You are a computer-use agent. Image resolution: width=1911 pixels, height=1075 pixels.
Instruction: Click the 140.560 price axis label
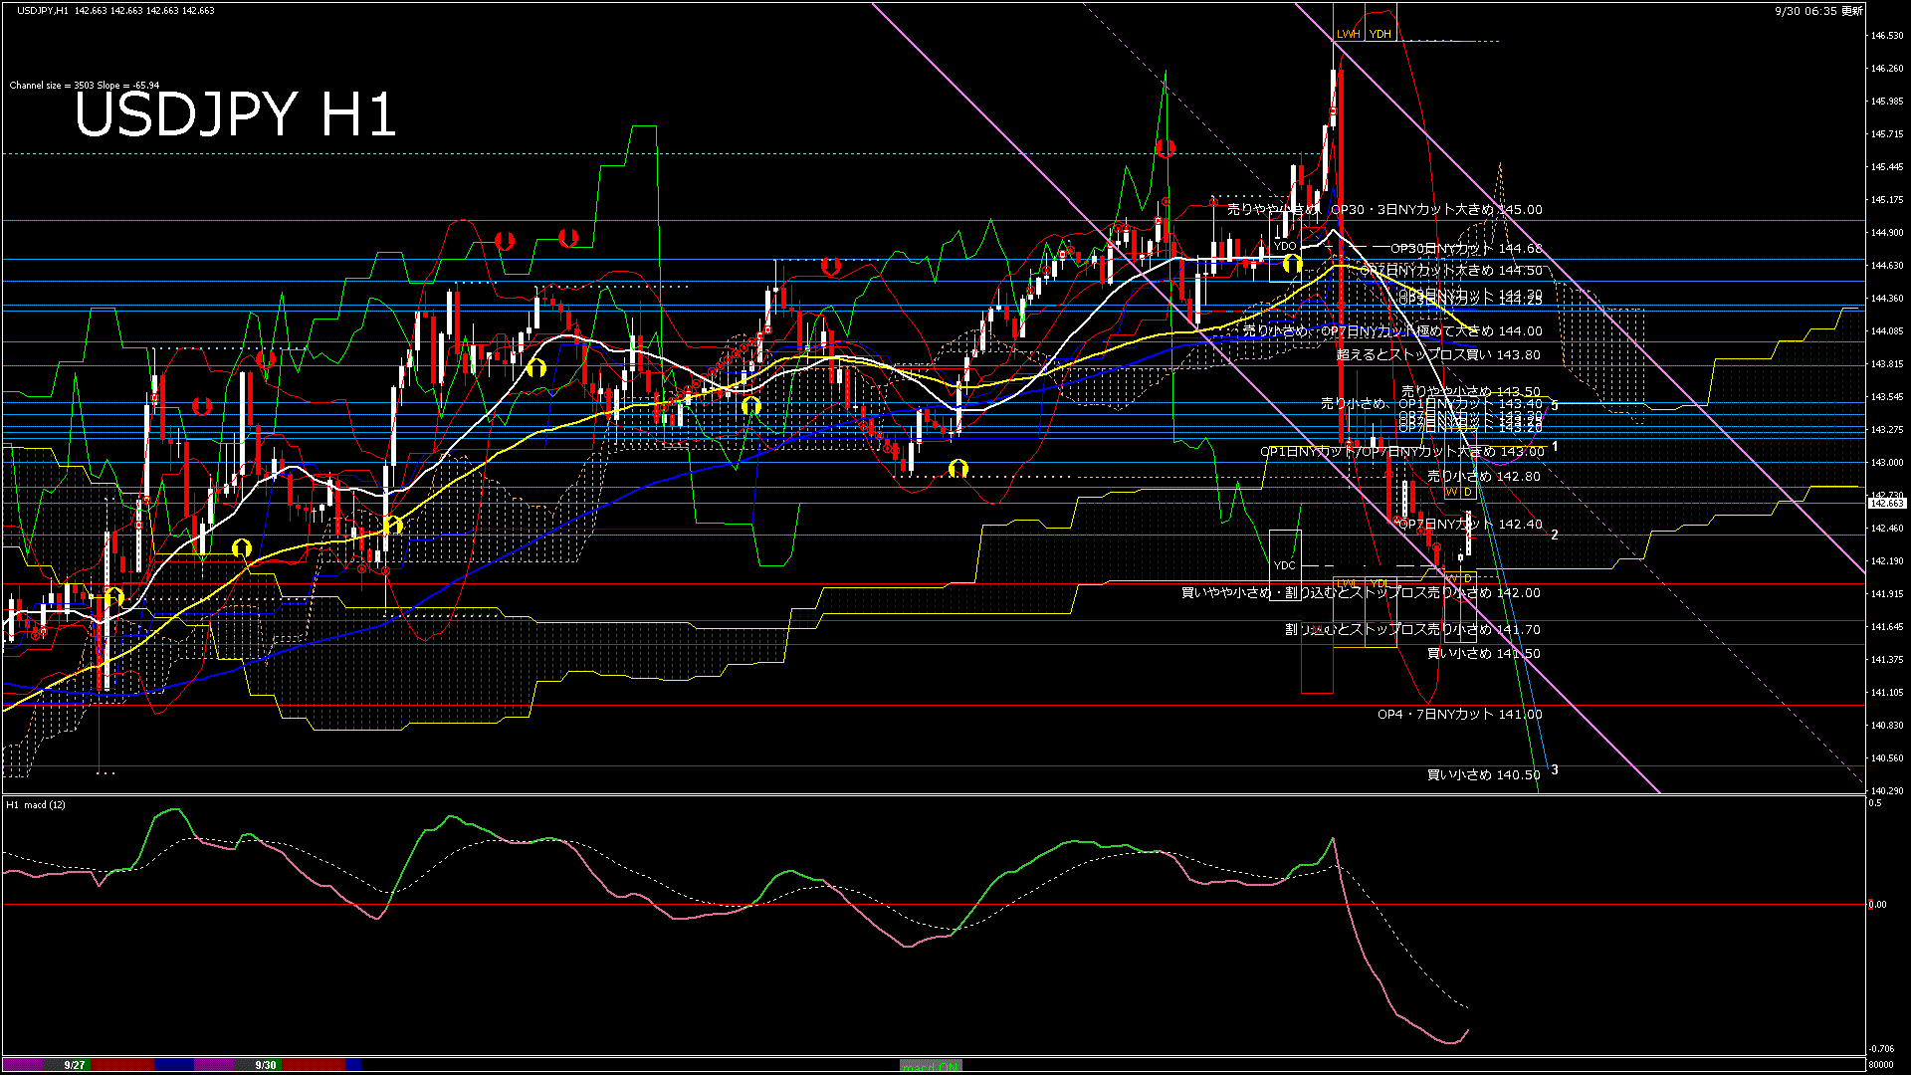pyautogui.click(x=1887, y=758)
